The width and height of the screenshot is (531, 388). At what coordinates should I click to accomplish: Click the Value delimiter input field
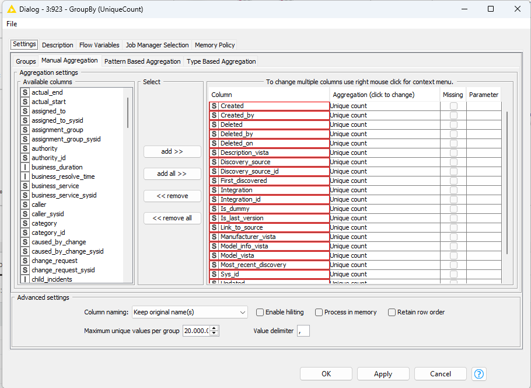[303, 331]
